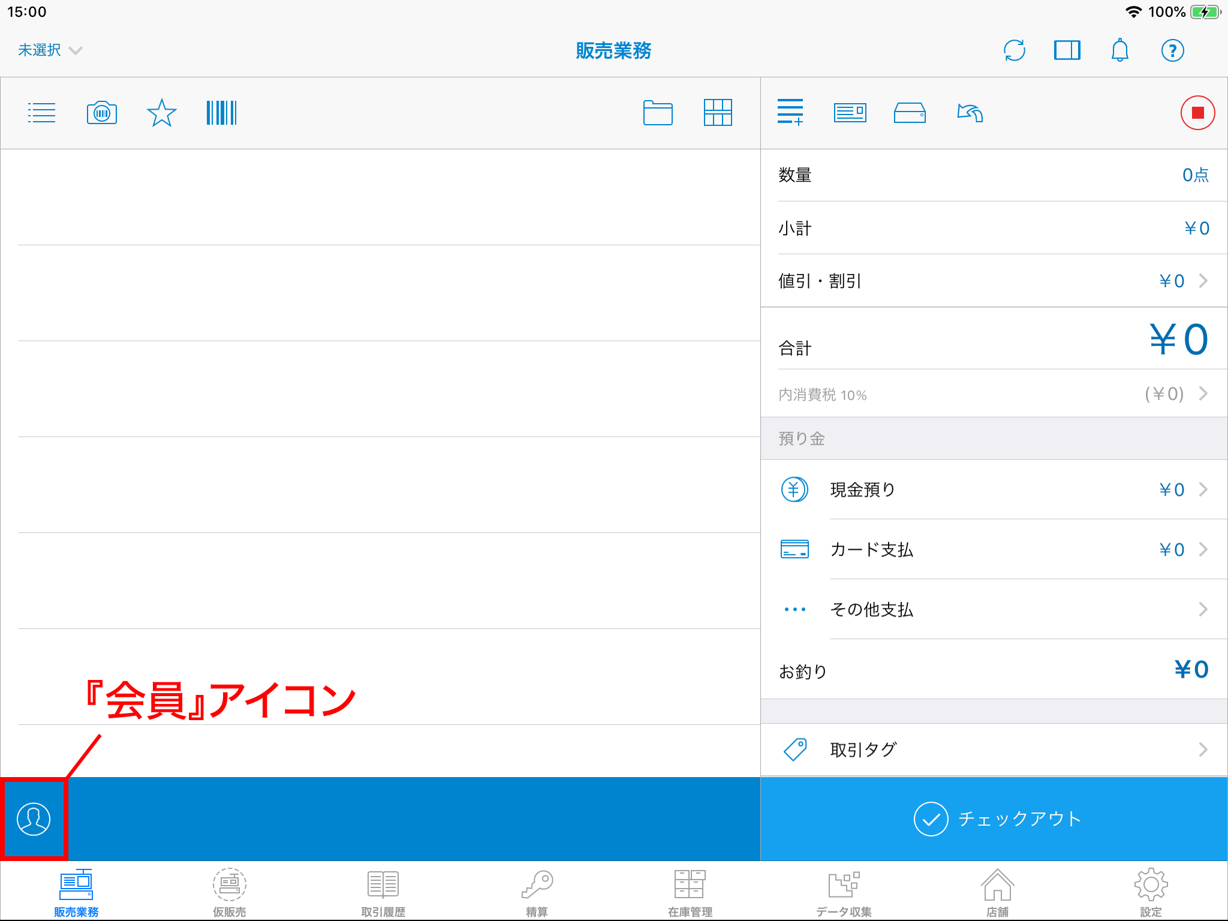Image resolution: width=1228 pixels, height=921 pixels.
Task: Expand the 値引・割引 discount row
Action: coord(994,281)
